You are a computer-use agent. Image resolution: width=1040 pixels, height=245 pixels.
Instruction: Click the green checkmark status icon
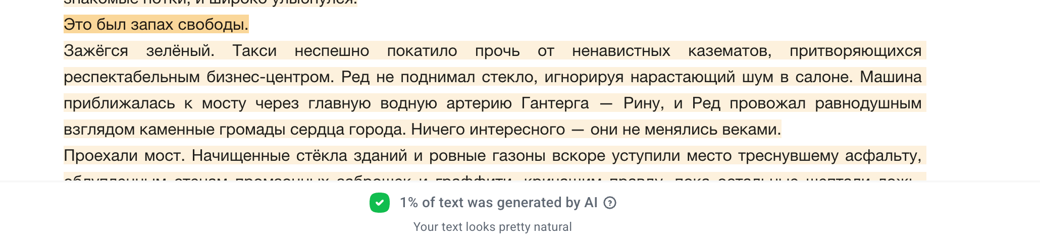coord(379,203)
